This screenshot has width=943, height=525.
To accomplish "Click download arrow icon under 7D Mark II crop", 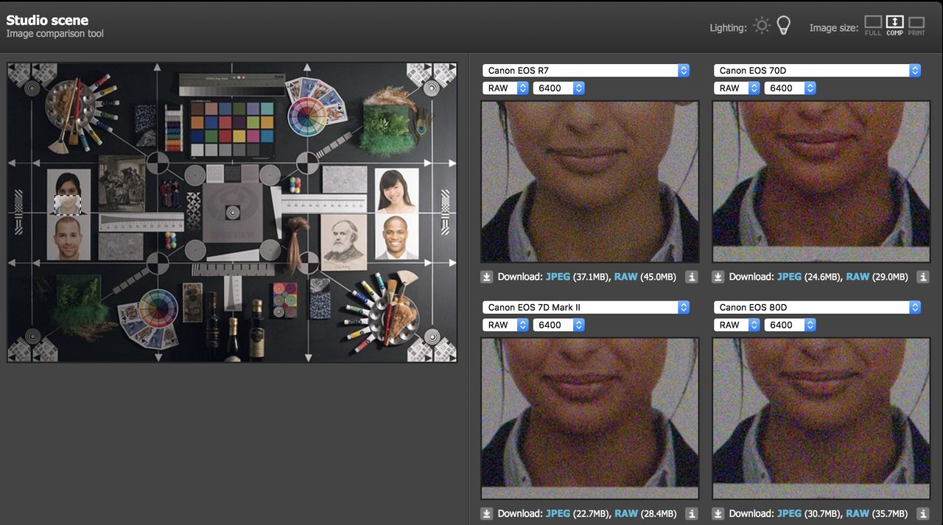I will [x=487, y=513].
